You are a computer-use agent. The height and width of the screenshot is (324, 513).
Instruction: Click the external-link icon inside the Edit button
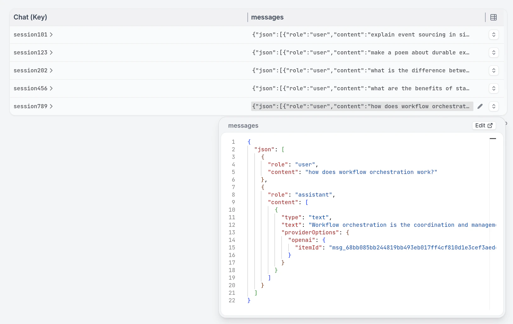[490, 125]
